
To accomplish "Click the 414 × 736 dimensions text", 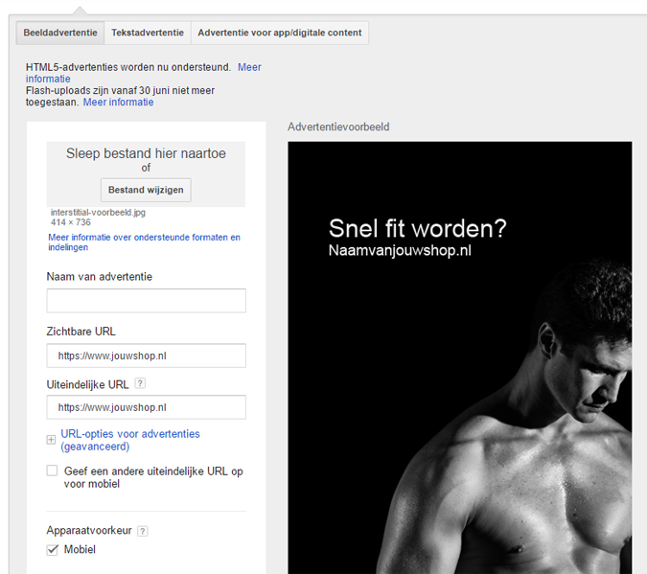I will pyautogui.click(x=71, y=222).
